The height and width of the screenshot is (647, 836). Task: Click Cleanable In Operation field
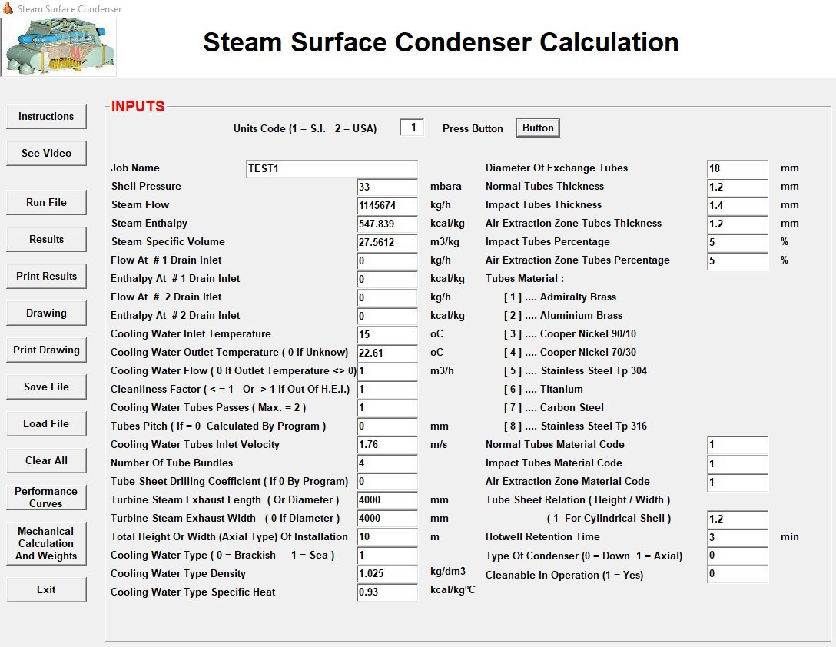(738, 574)
